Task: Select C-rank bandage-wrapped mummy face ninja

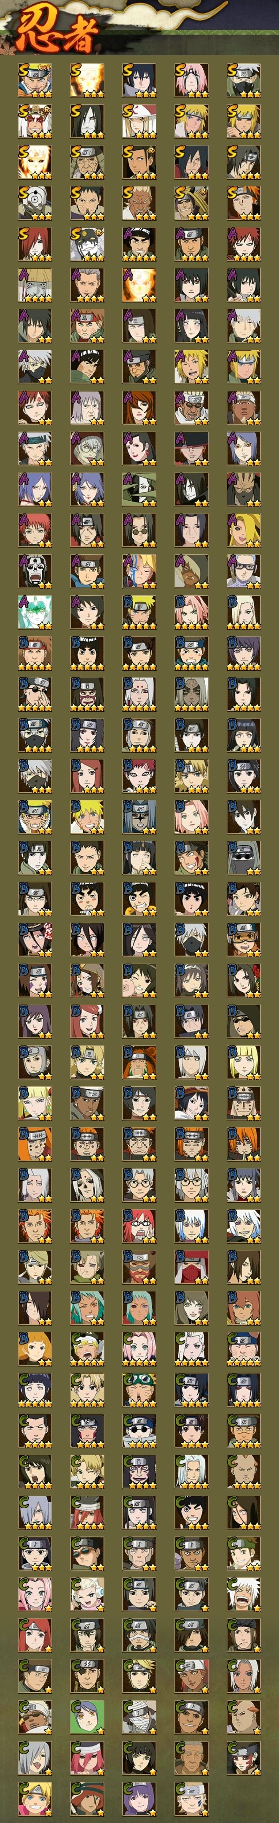Action: (x=139, y=1718)
